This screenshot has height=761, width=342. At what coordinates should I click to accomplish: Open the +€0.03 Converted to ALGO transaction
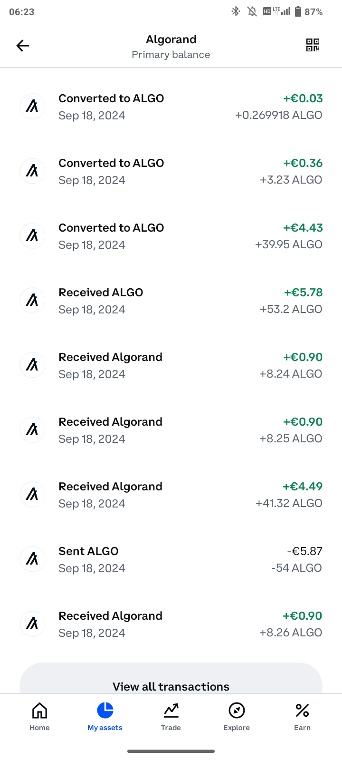click(x=171, y=107)
